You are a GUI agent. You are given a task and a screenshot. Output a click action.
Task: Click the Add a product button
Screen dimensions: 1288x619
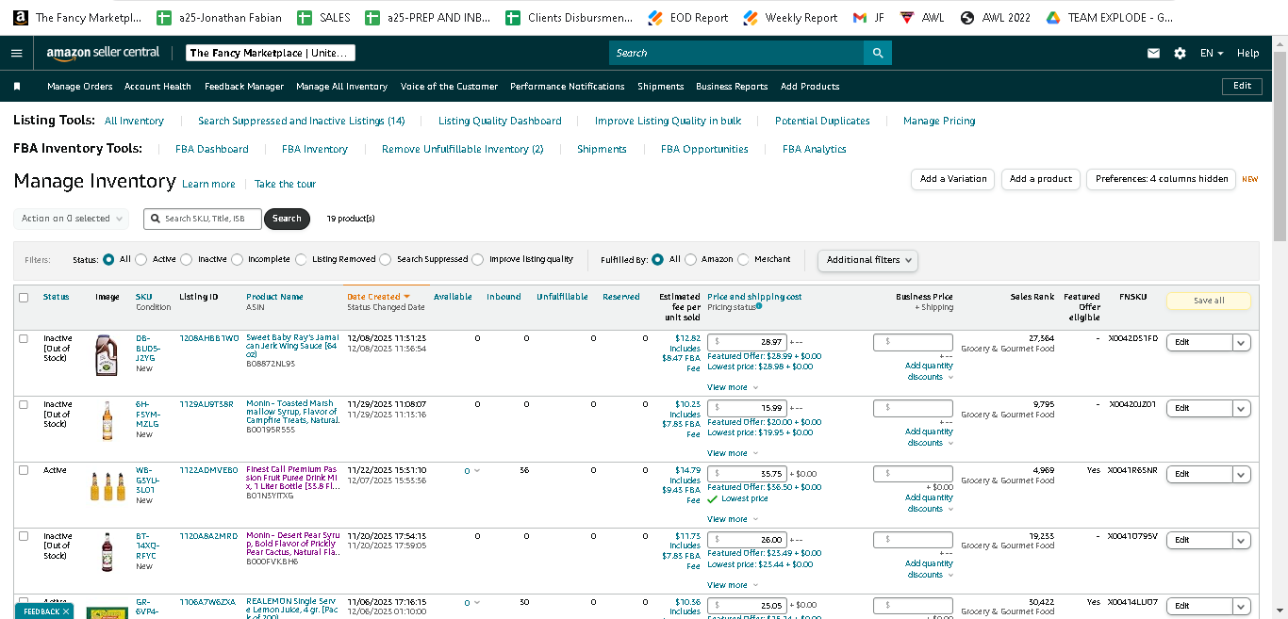click(1041, 179)
